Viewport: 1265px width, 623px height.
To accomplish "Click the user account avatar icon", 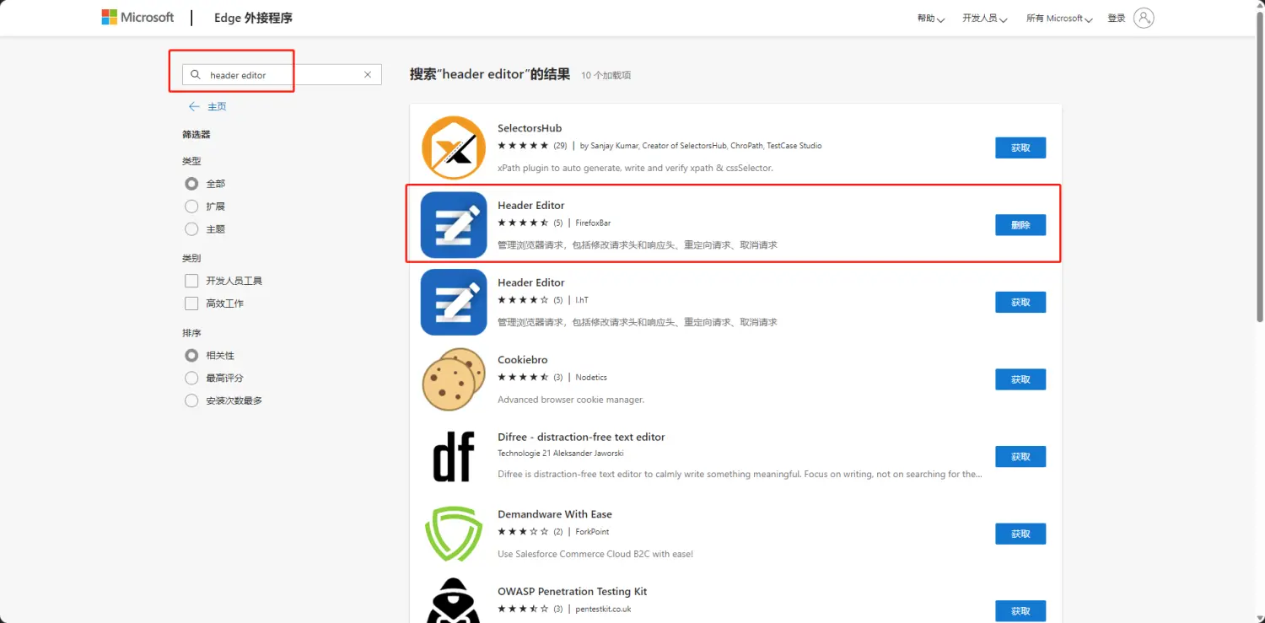I will coord(1144,18).
